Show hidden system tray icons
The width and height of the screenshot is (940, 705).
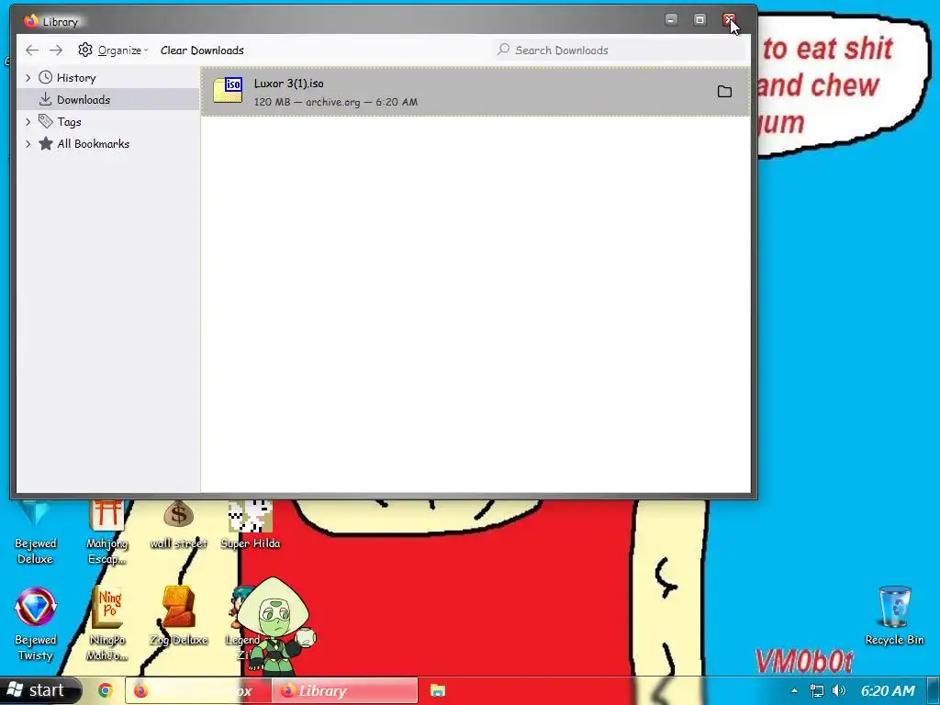tap(794, 690)
